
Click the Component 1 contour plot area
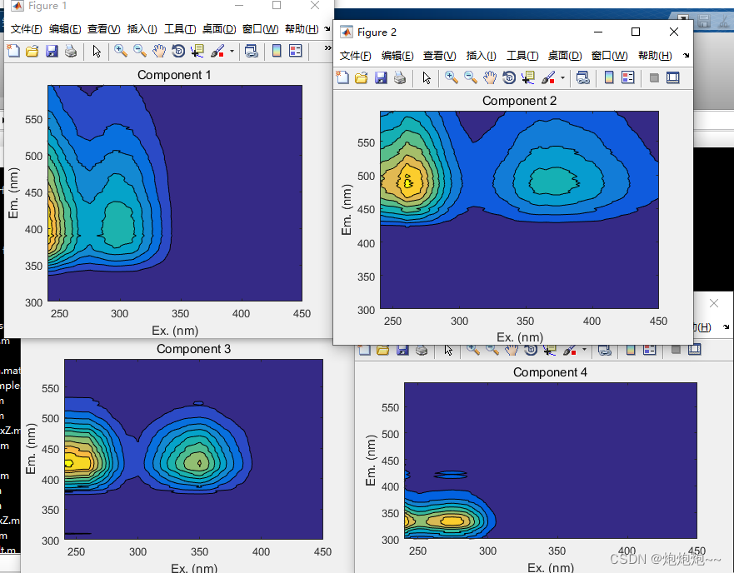click(x=175, y=193)
